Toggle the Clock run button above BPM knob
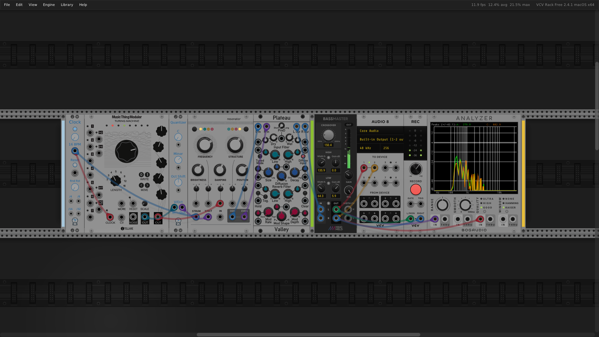Screen dimensions: 599x337 [x=75, y=129]
